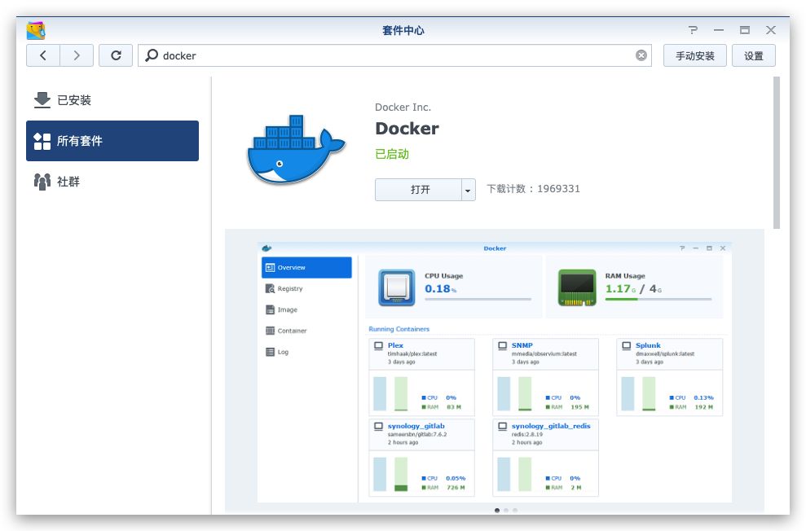Click the back navigation arrow
806x531 pixels.
coord(43,55)
